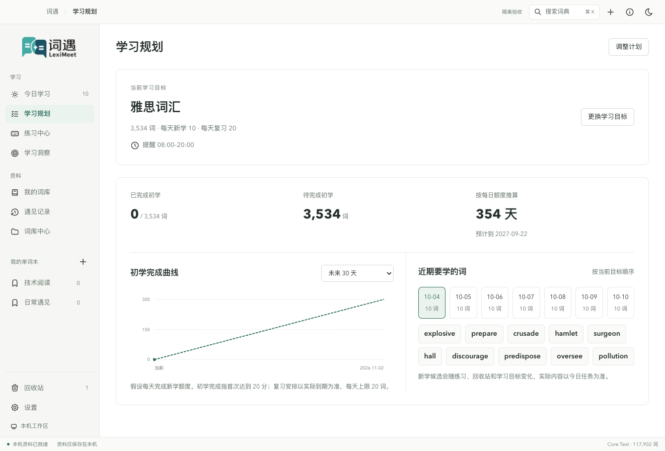Click 预计到 2027-09-22 text
The height and width of the screenshot is (451, 665).
coord(501,234)
